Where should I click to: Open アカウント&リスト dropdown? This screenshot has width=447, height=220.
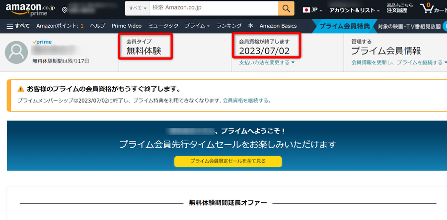354,10
